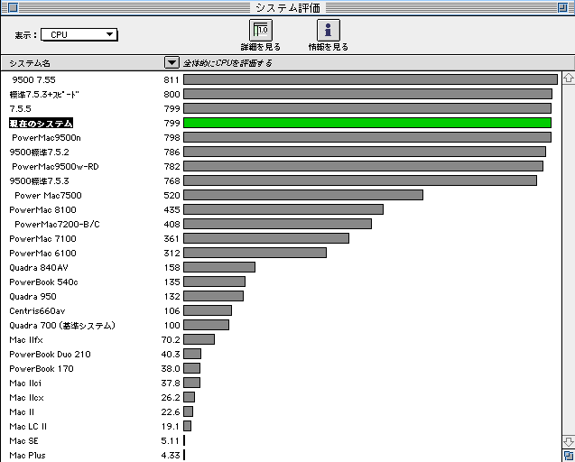
Task: Click the score value 435
Action: [172, 210]
